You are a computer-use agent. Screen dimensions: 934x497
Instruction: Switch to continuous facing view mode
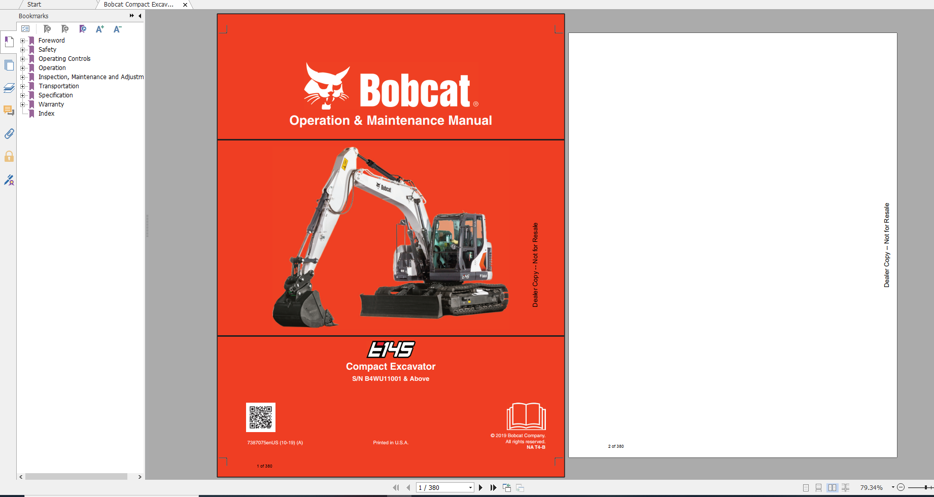(x=845, y=487)
